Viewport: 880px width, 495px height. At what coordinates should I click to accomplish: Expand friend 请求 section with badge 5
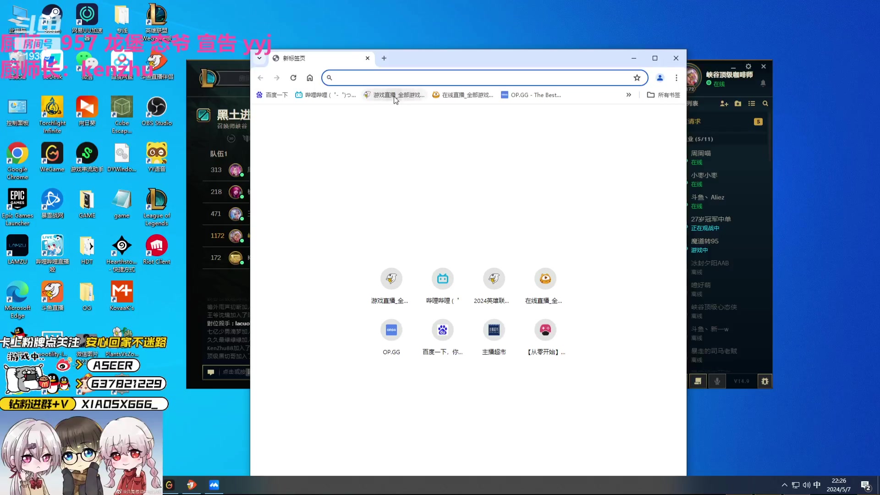coord(728,121)
